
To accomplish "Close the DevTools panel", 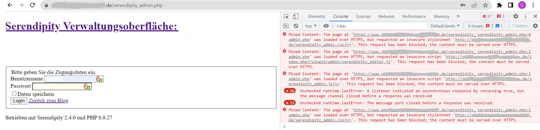I will pyautogui.click(x=535, y=17).
